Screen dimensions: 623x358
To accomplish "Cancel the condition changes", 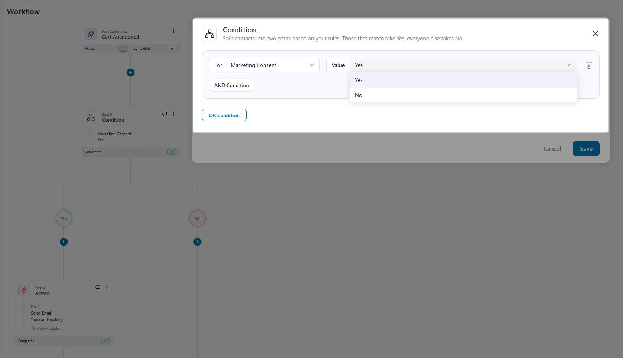I will (x=552, y=148).
